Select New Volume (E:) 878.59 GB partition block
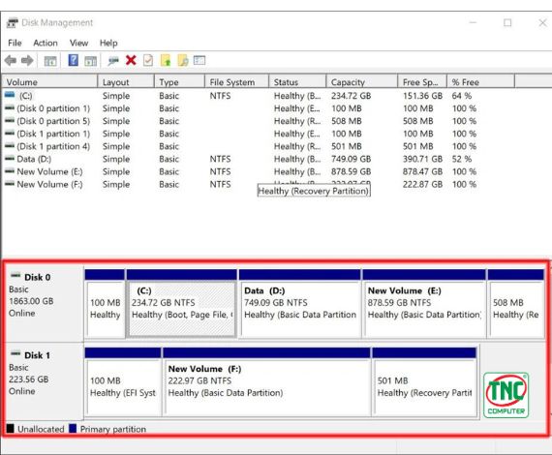 pyautogui.click(x=424, y=303)
